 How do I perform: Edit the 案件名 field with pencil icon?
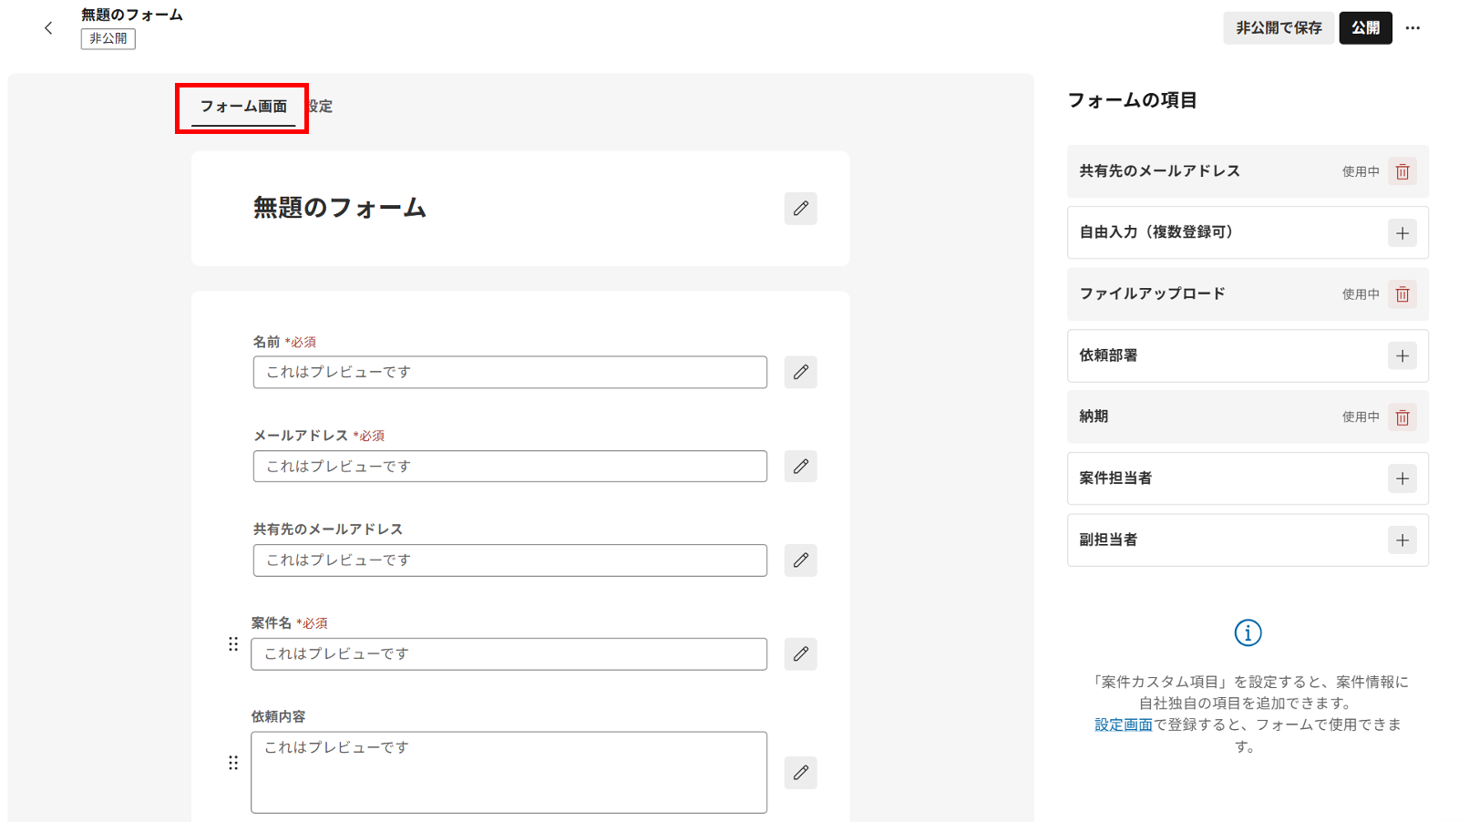(800, 654)
